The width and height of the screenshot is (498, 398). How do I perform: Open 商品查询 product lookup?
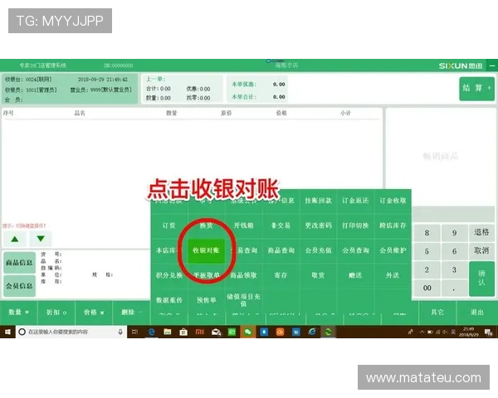281,250
